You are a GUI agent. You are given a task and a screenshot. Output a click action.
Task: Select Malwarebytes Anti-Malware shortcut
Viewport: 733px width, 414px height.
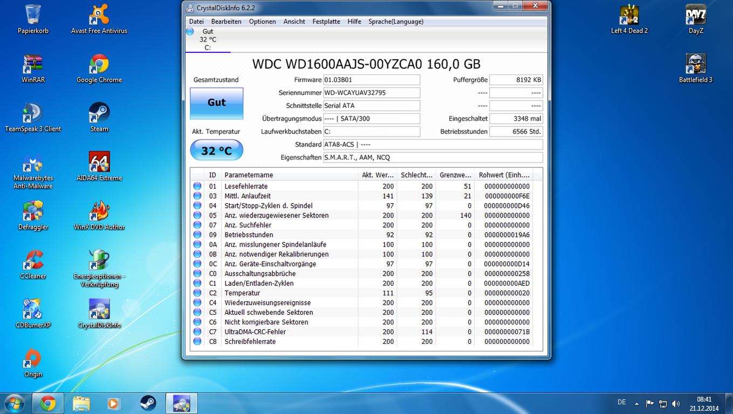[x=33, y=171]
